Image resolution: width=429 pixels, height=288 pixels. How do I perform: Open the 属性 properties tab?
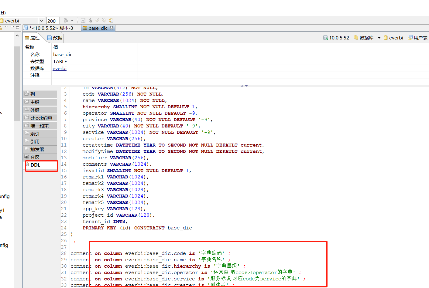coord(33,38)
